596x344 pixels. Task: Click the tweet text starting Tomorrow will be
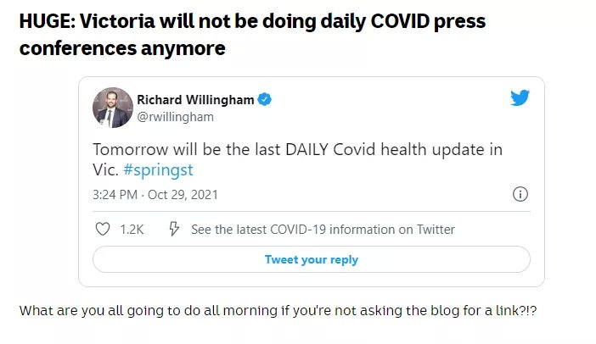click(298, 159)
